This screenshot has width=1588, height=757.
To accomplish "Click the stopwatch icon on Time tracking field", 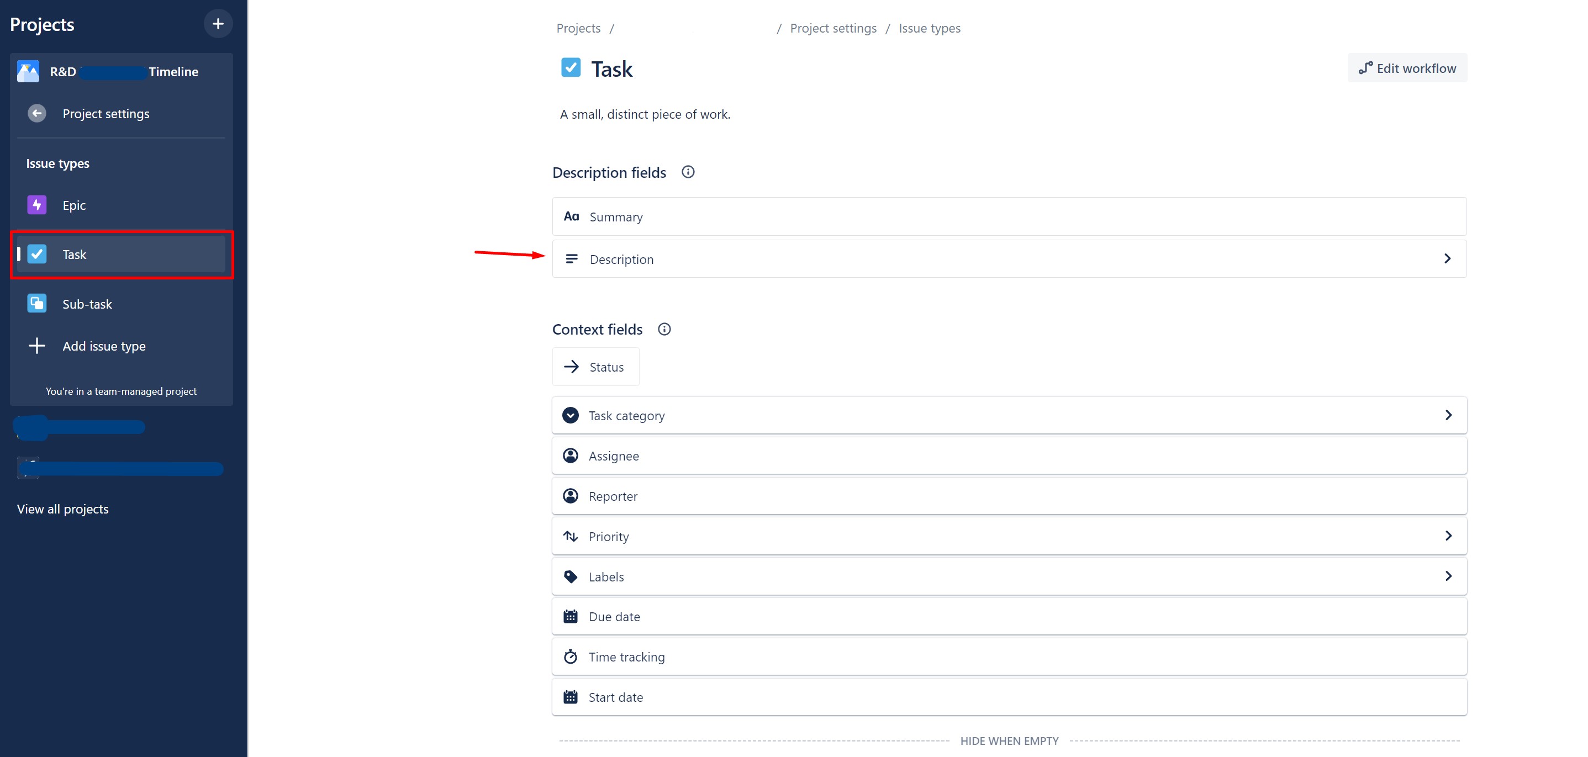I will click(570, 656).
